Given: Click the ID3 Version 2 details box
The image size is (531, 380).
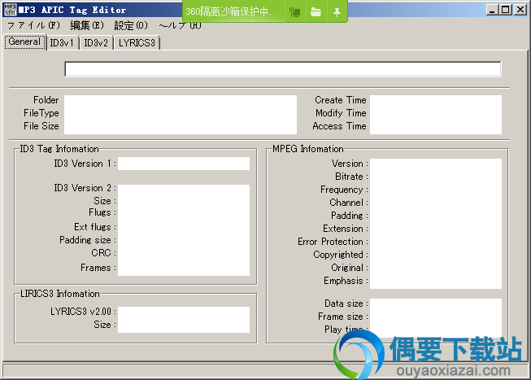Looking at the screenshot, I should click(x=184, y=230).
